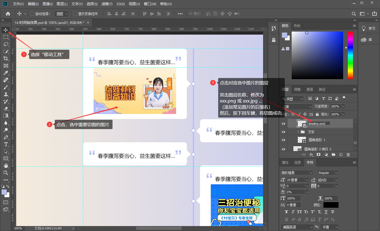This screenshot has width=380, height=231.
Task: Open the 图层(L) menu
Action: (x=62, y=4)
